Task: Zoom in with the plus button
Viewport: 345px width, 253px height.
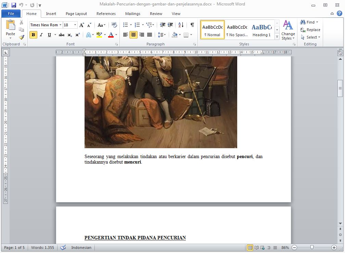Action: 334,248
